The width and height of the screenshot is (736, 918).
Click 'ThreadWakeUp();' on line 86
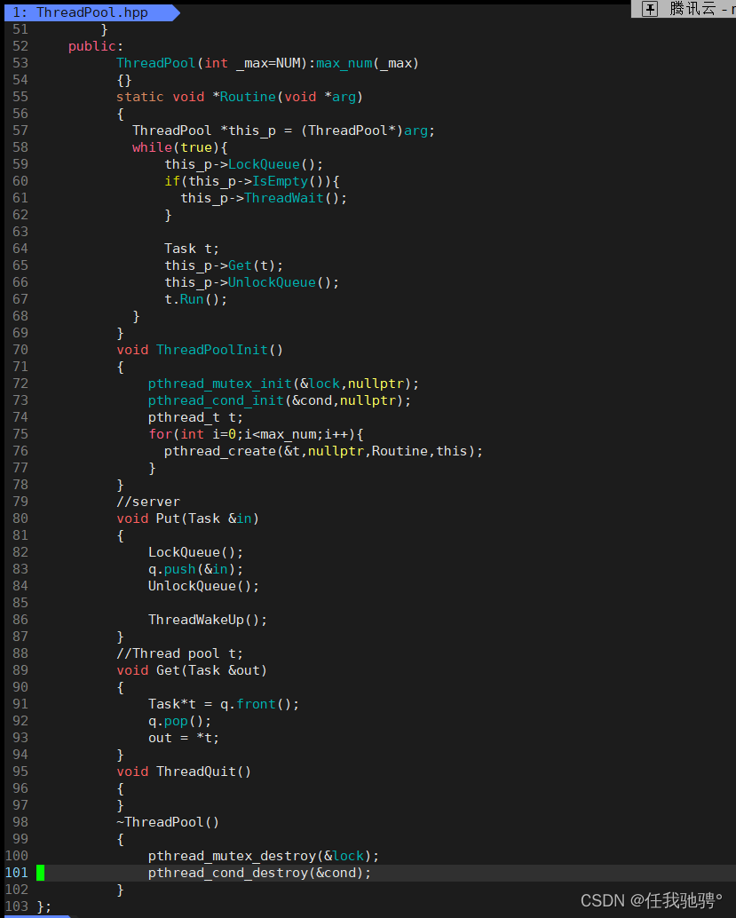tap(208, 620)
